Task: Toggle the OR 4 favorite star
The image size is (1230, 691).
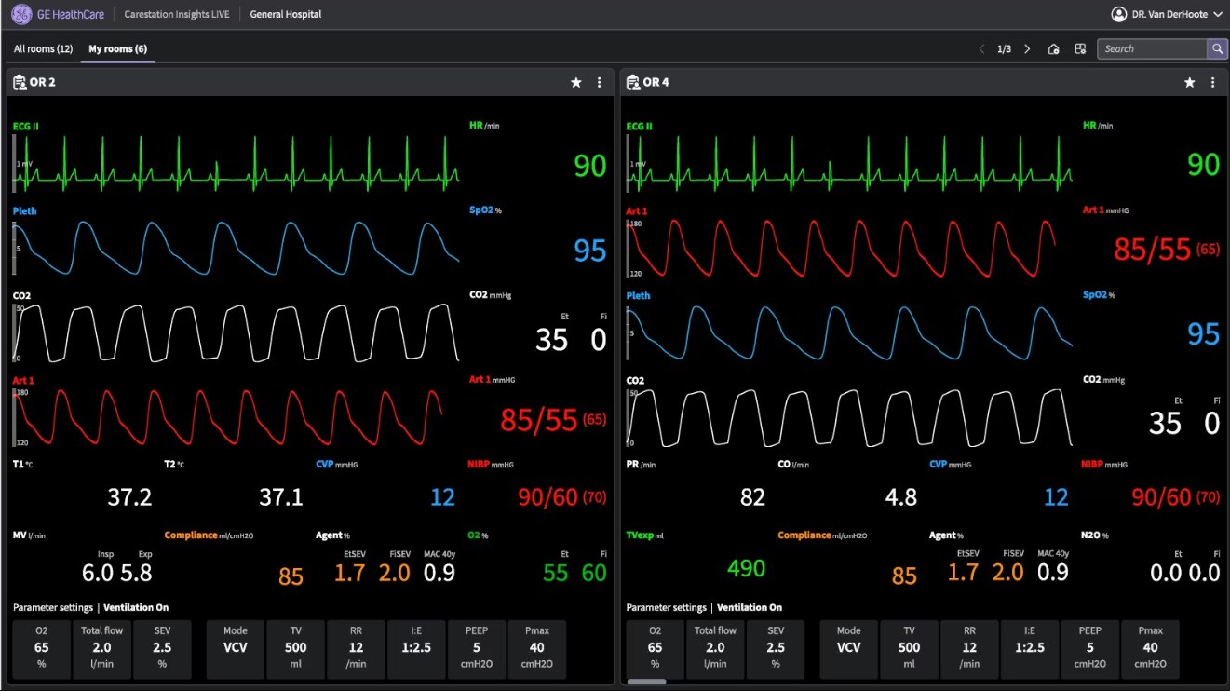Action: [x=1190, y=82]
